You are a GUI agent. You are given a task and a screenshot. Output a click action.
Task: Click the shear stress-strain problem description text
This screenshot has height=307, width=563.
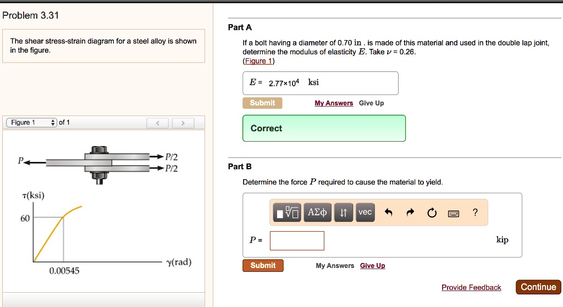(103, 46)
